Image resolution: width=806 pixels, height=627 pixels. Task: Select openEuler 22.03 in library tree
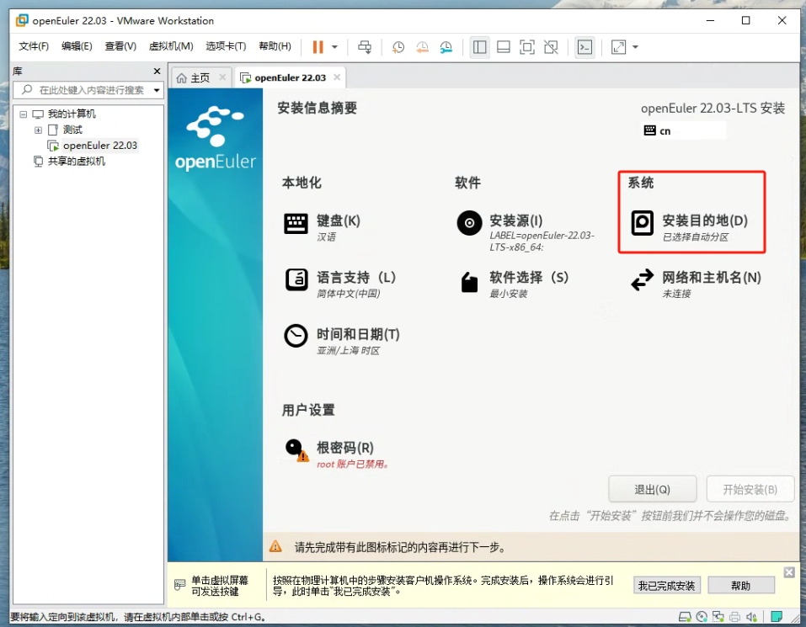point(99,146)
